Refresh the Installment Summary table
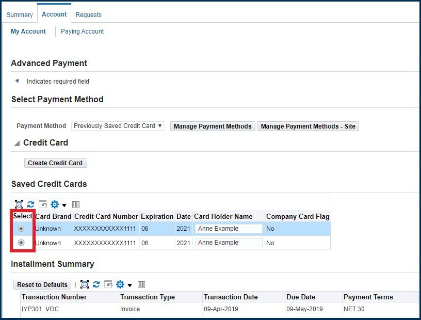Screen dimensions: 421x320 tap(96, 284)
